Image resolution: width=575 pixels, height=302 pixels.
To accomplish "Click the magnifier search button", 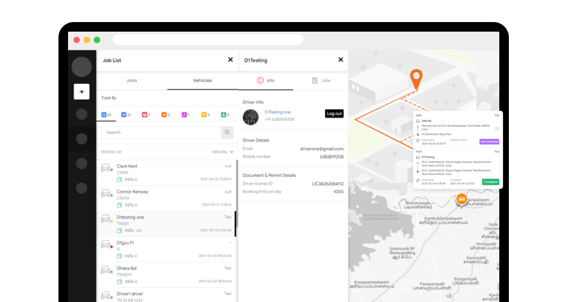I will tap(227, 132).
